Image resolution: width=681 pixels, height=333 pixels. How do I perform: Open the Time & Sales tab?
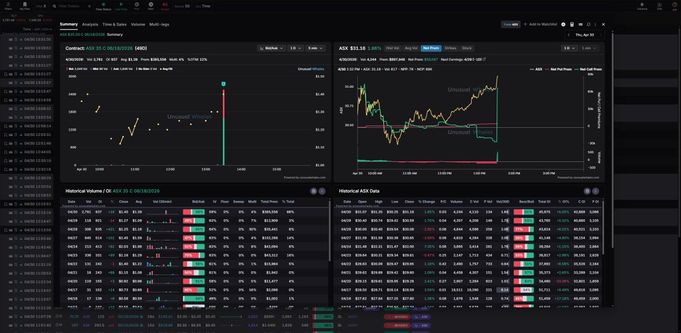click(x=115, y=24)
